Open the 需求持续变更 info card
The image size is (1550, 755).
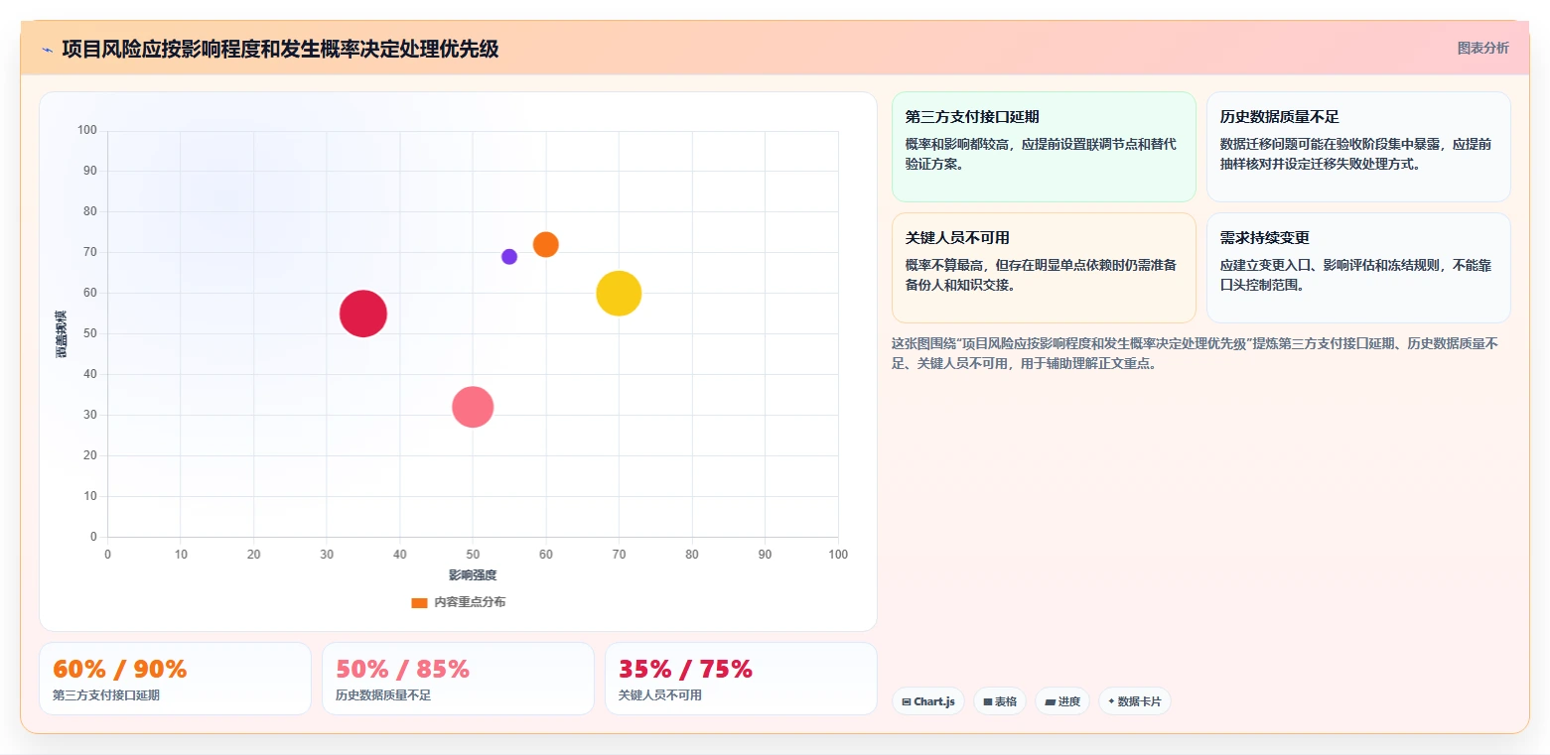(1358, 268)
